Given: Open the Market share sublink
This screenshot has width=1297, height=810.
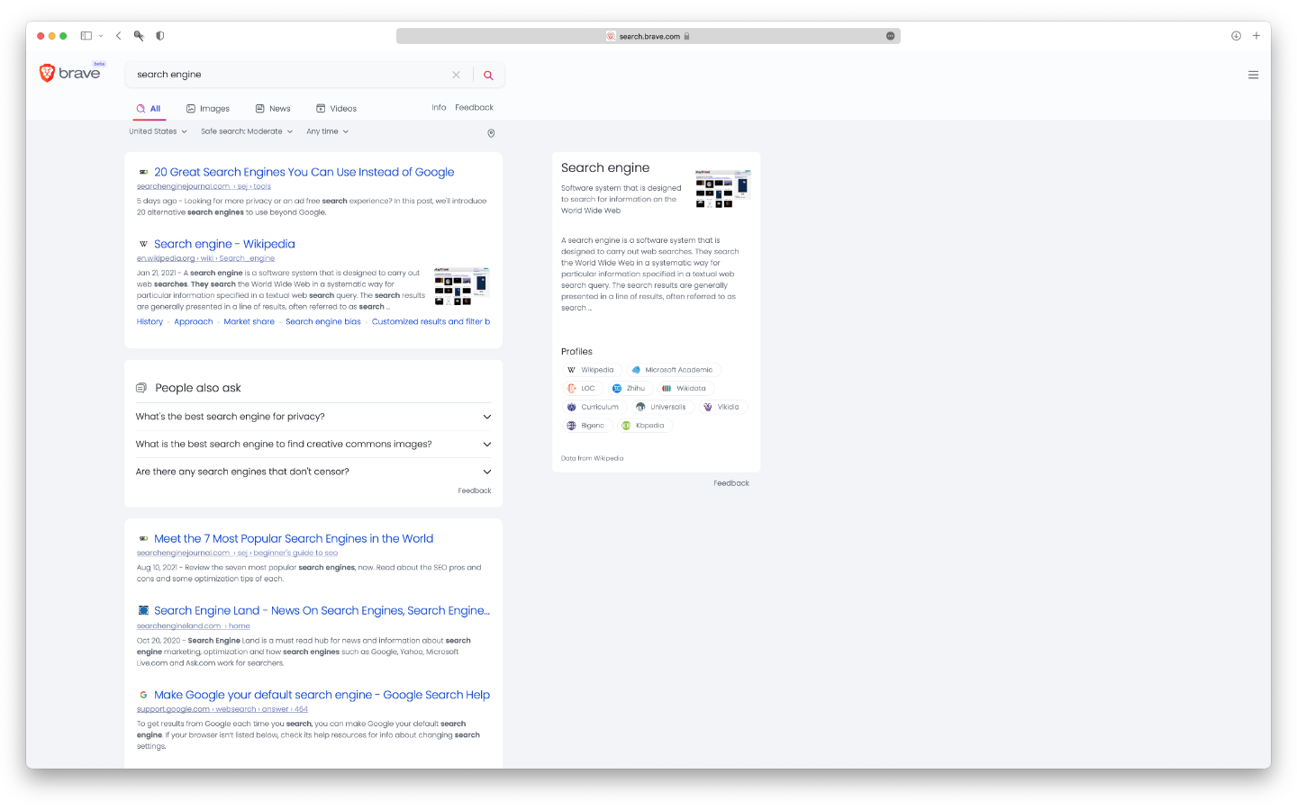Looking at the screenshot, I should pyautogui.click(x=249, y=321).
